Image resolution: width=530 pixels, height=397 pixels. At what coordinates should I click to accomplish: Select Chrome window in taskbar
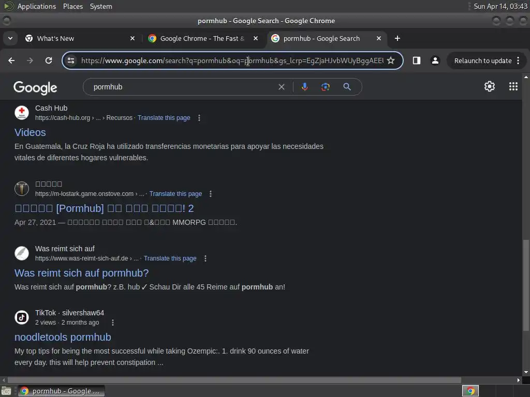(61, 391)
